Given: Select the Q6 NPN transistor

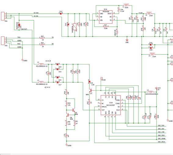Looking at the screenshot, I should (x=67, y=115).
